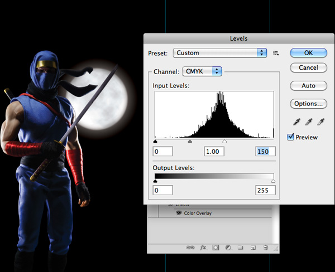Click the output black level slider
Viewport: 335px width, 272px height.
click(155, 181)
